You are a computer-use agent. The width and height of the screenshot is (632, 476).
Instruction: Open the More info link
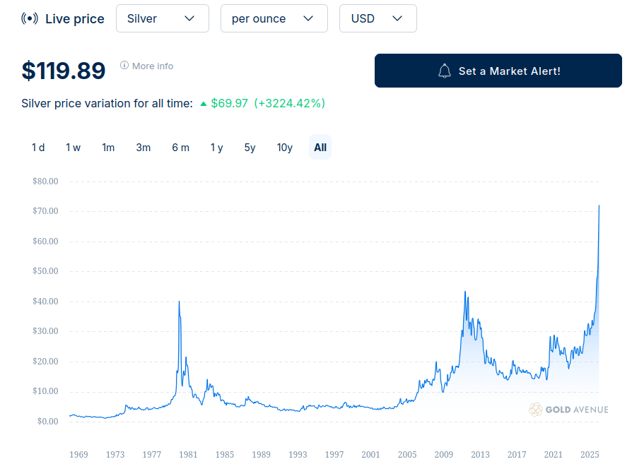pyautogui.click(x=152, y=66)
